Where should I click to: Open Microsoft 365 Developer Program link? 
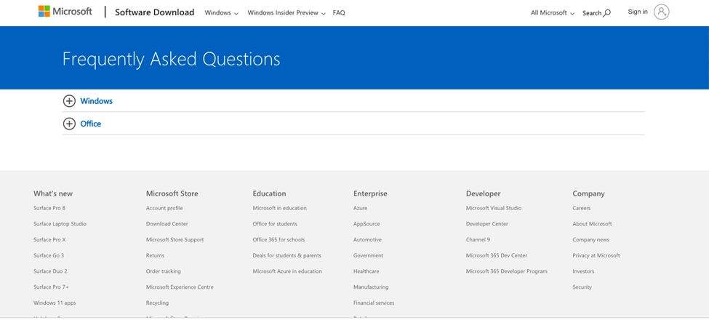(x=506, y=271)
